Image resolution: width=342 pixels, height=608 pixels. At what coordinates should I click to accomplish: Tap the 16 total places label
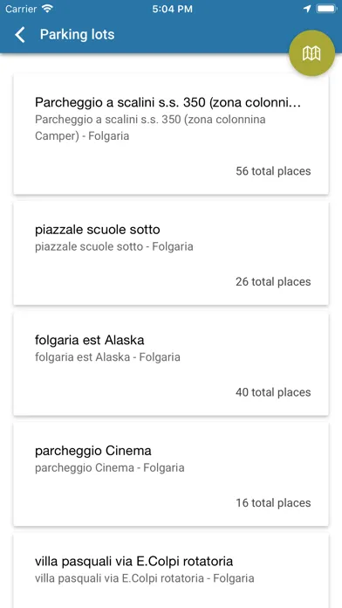pos(273,502)
